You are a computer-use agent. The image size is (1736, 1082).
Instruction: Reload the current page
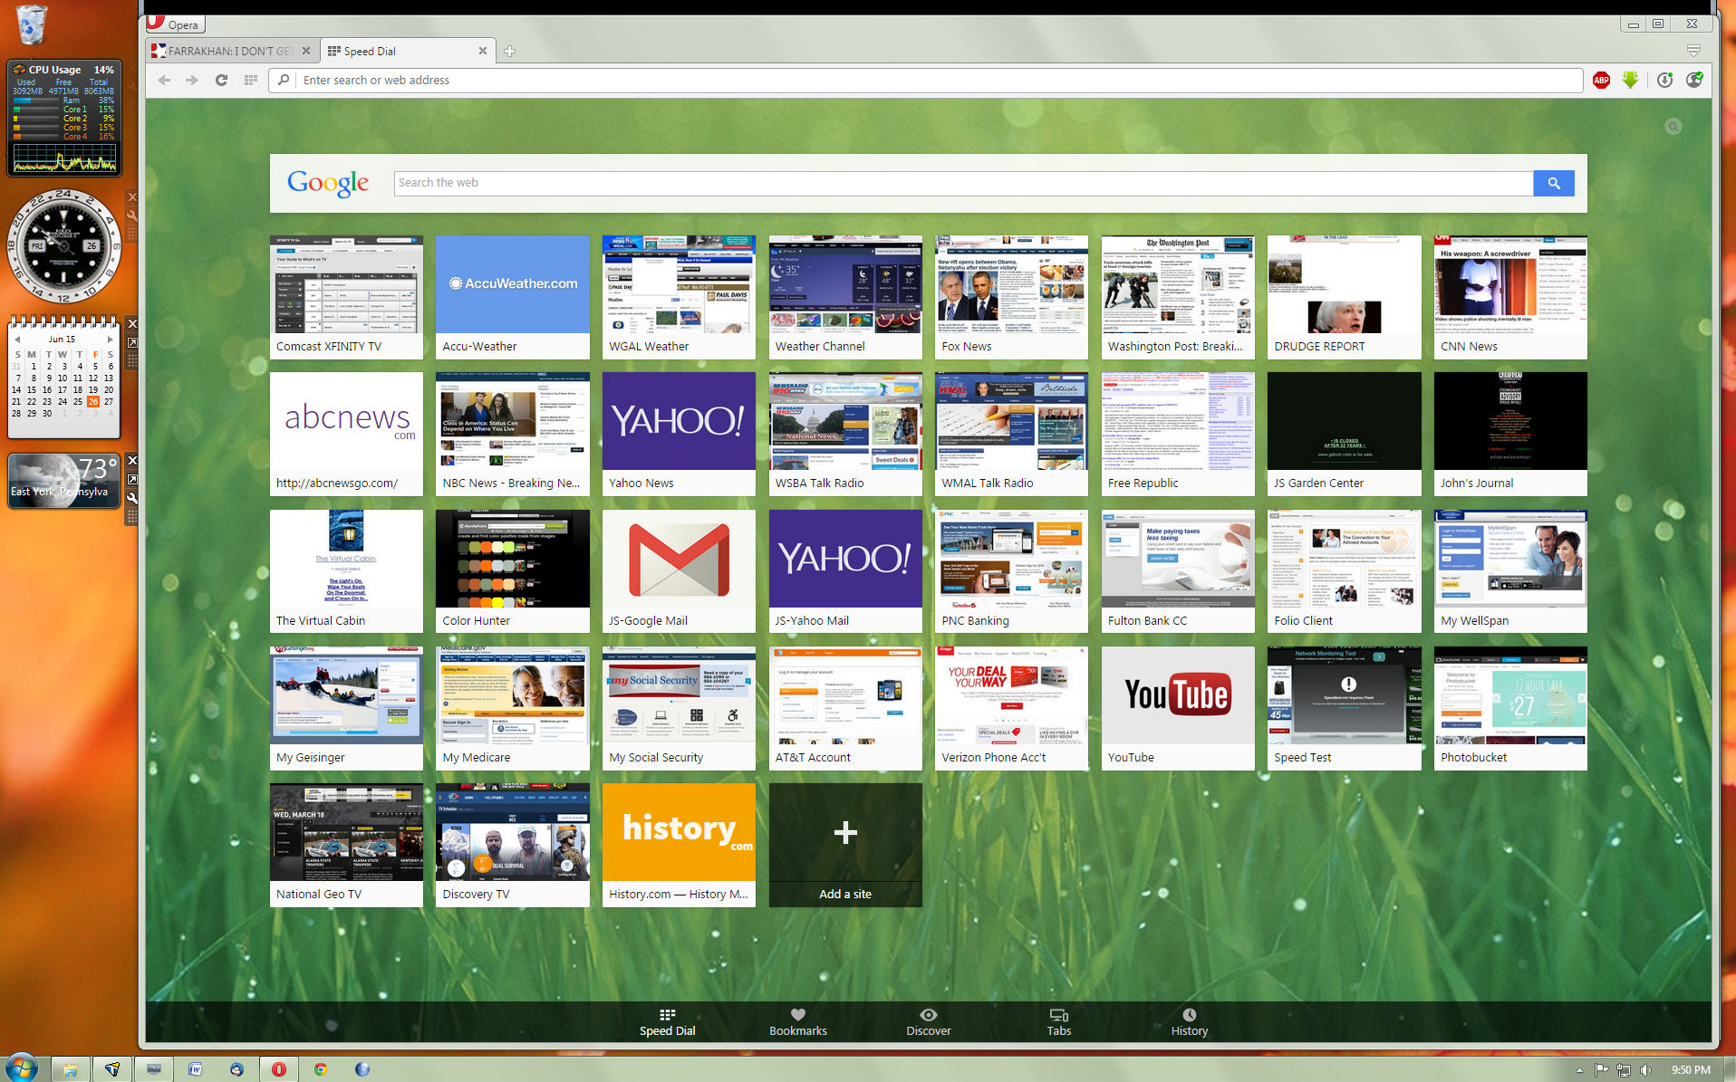(x=221, y=81)
